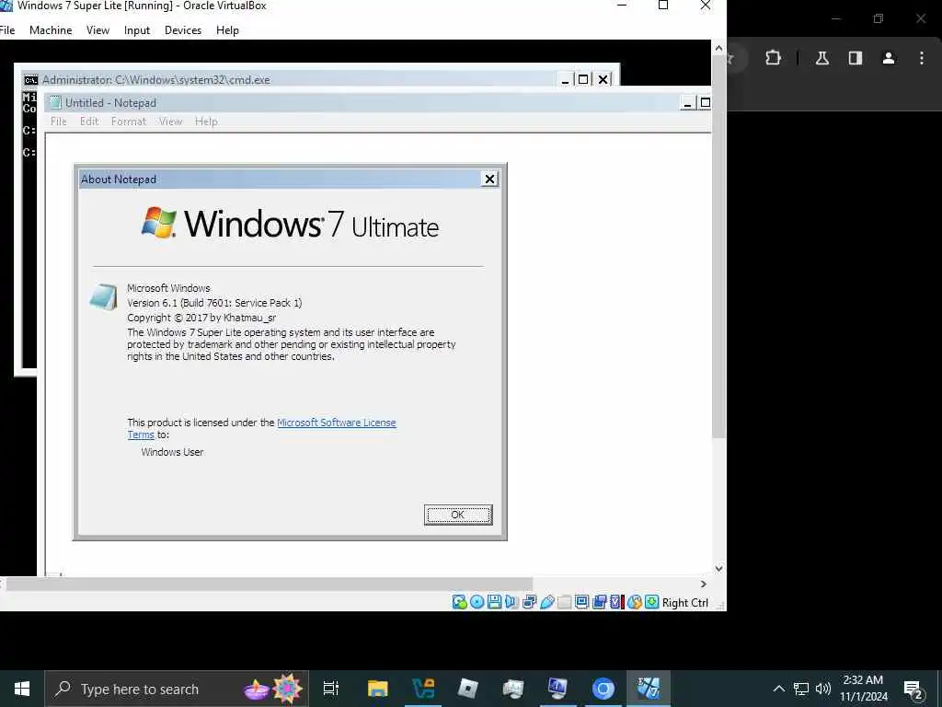Click the 'Right Ctrl' host key label

coord(684,602)
